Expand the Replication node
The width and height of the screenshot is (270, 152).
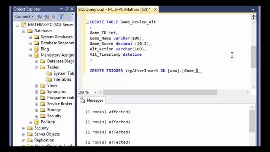pyautogui.click(x=24, y=141)
